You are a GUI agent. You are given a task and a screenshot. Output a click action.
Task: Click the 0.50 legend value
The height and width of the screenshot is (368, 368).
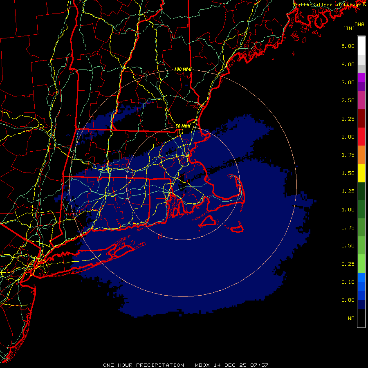point(348,246)
